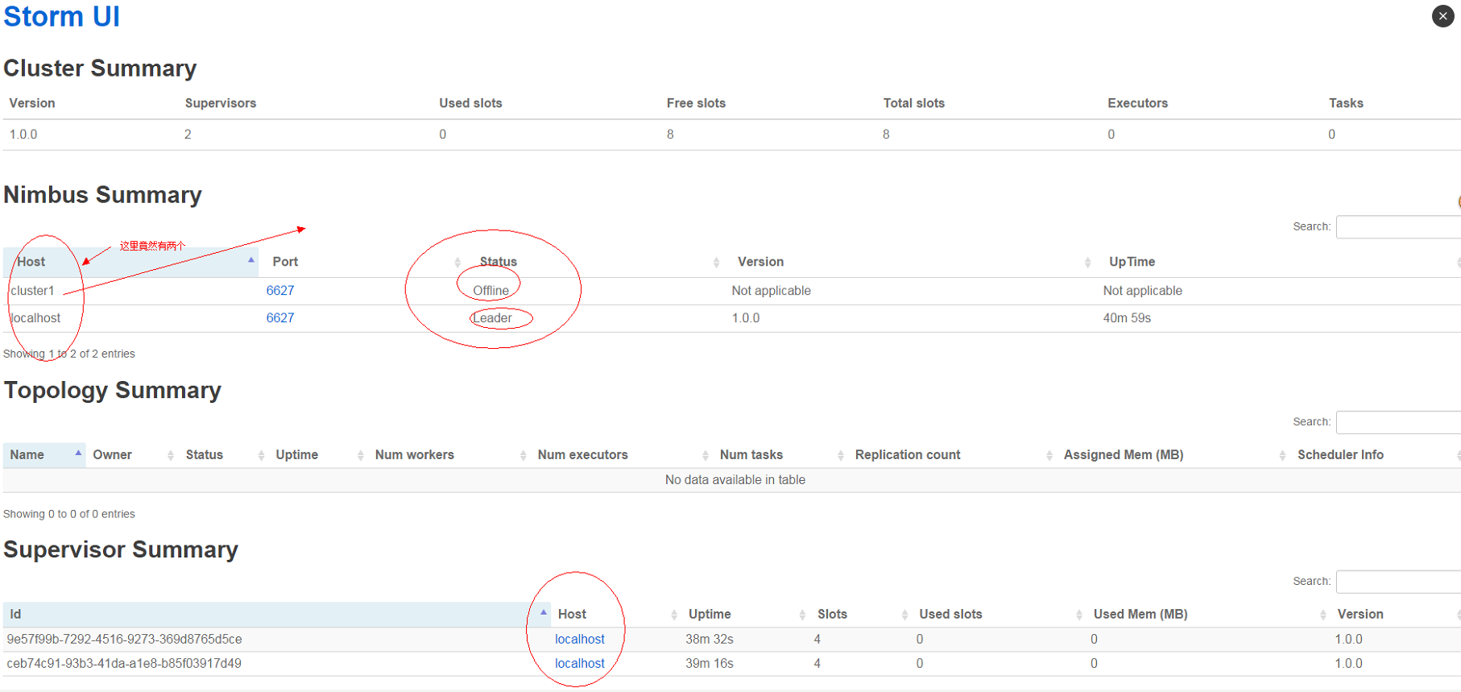Viewport: 1461px width, 692px height.
Task: Click the 38m 32s supervisor uptime
Action: point(710,640)
